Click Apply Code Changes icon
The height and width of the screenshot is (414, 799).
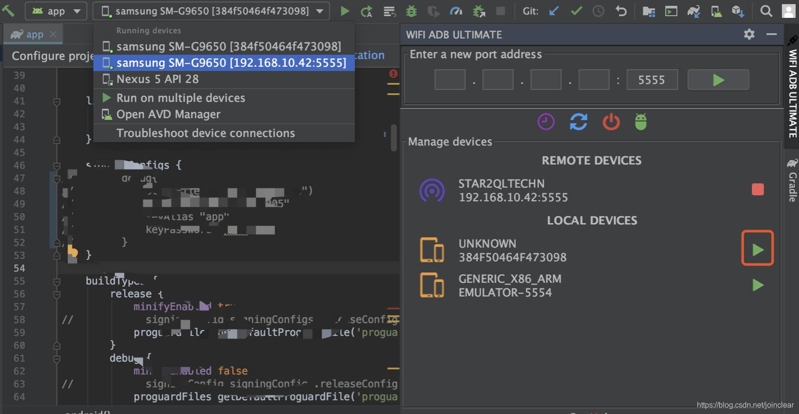(x=389, y=11)
